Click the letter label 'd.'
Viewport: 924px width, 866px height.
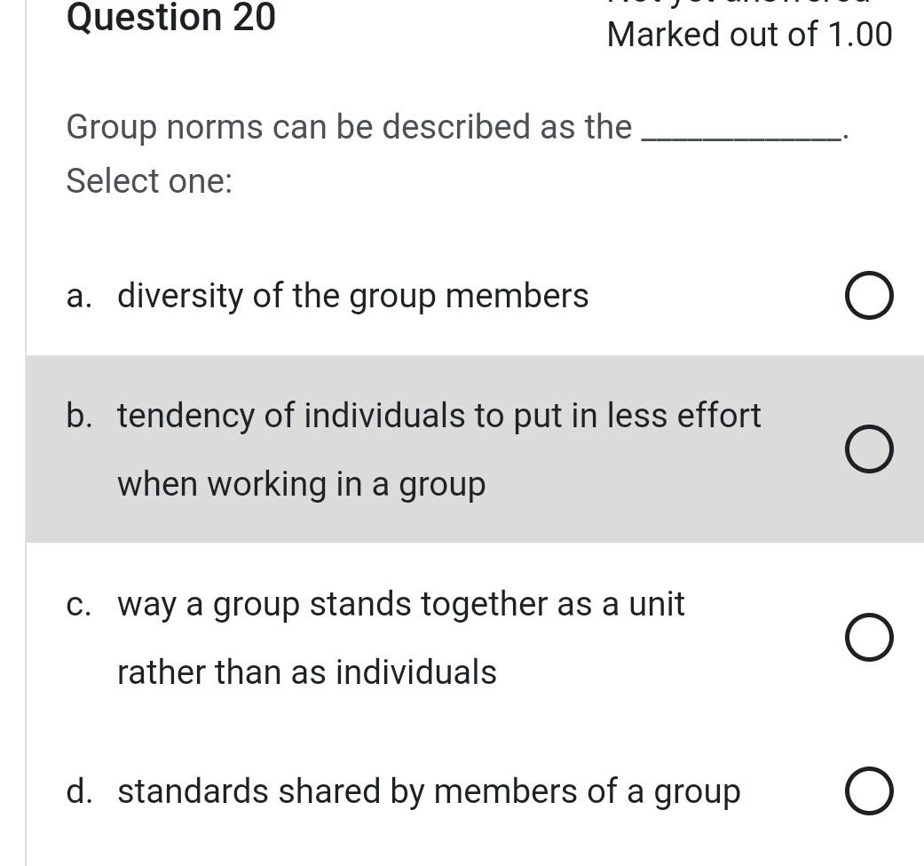coord(79,790)
